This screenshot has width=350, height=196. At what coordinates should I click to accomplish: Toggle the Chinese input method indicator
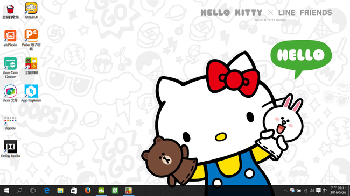pos(325,191)
